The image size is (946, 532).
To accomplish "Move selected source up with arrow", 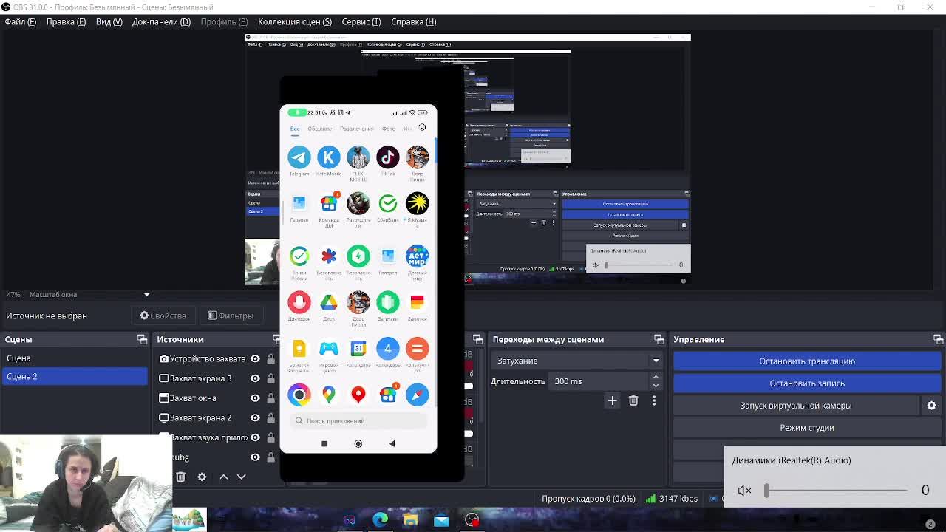I will [x=223, y=477].
